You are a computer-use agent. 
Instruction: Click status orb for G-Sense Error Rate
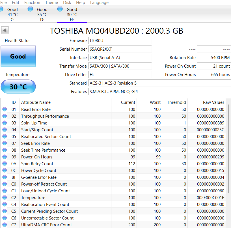click(5, 177)
